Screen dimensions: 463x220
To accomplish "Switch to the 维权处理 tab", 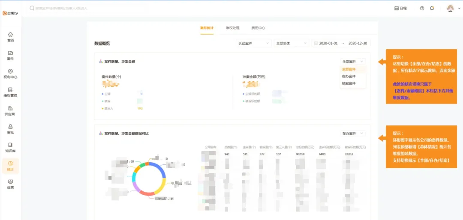I will coord(232,28).
